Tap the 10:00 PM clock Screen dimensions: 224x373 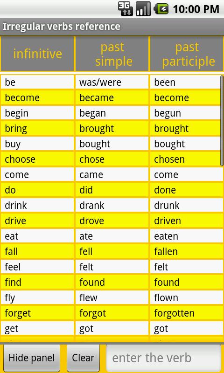[196, 9]
